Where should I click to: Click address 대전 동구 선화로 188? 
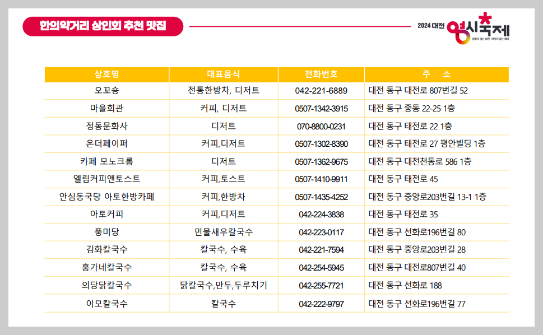[x=405, y=285]
